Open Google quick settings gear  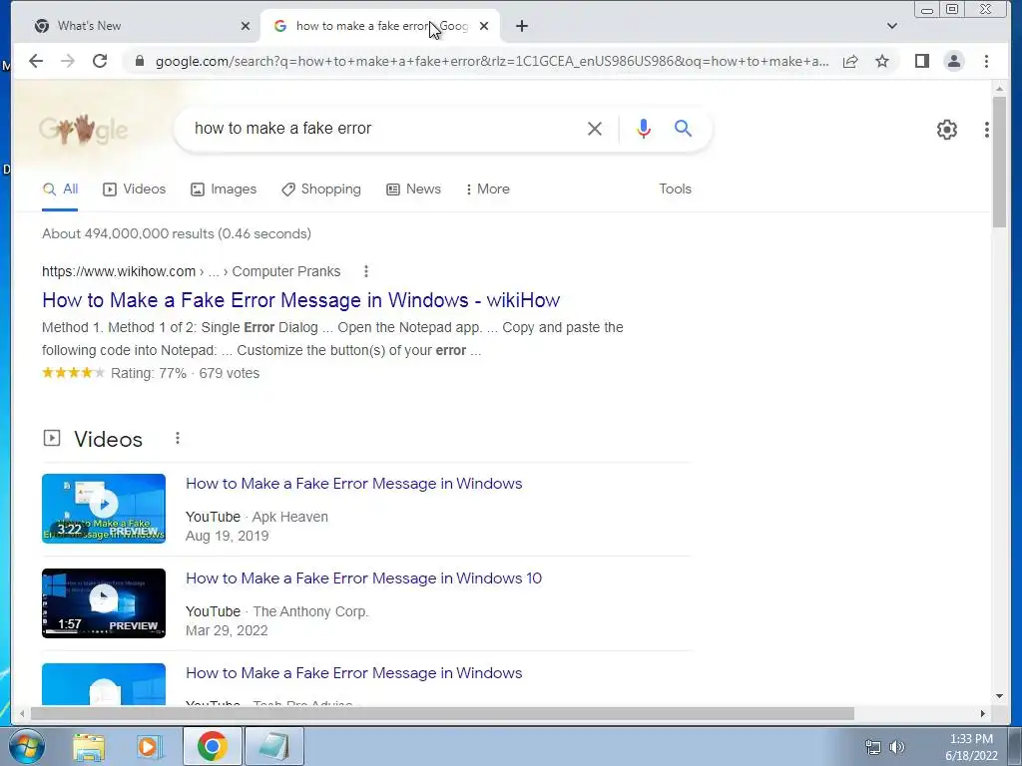[947, 130]
